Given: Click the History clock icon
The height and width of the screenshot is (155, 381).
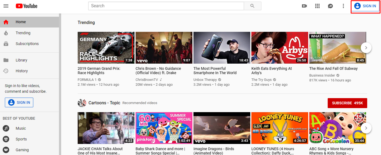Looking at the screenshot, I should tap(6, 71).
